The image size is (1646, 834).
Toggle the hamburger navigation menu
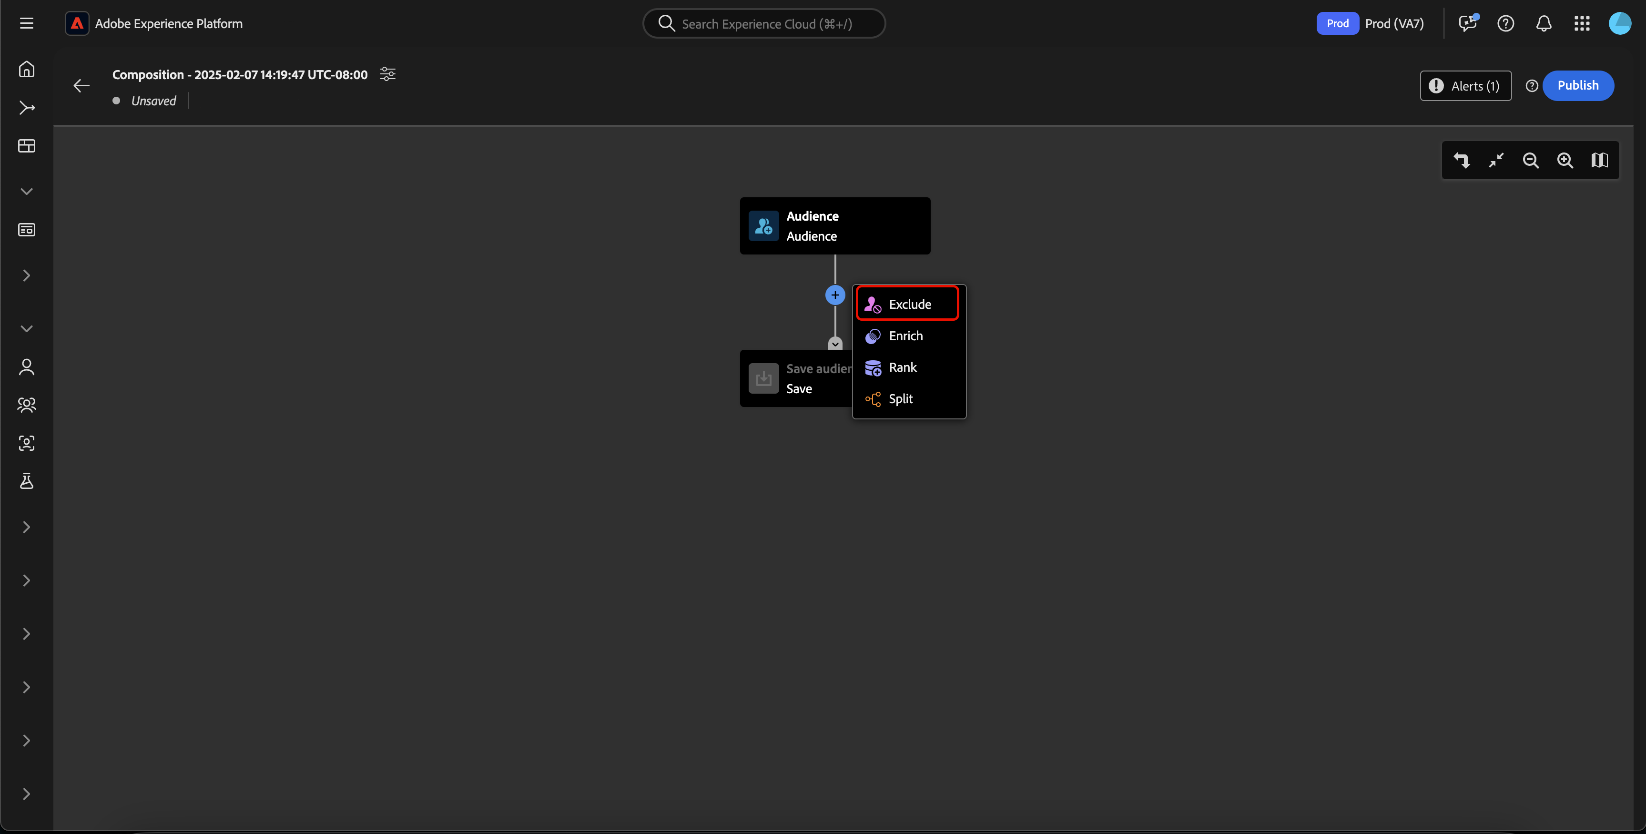pyautogui.click(x=26, y=24)
